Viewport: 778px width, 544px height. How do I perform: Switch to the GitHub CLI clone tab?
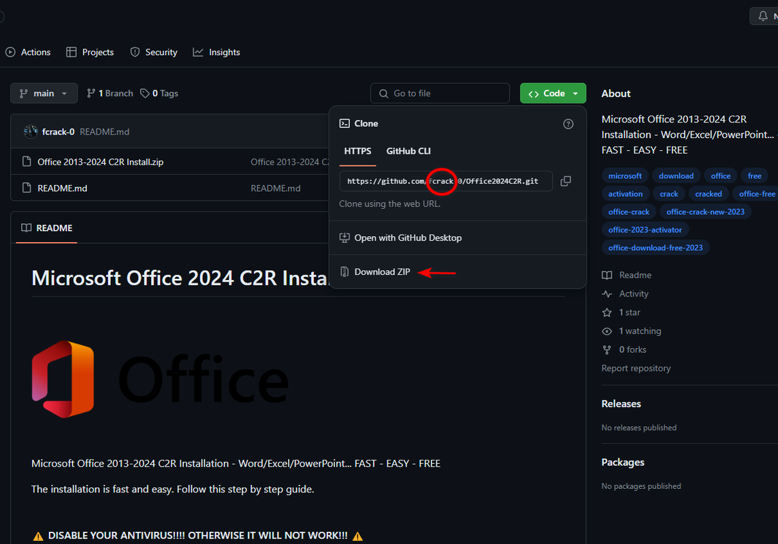pyautogui.click(x=408, y=151)
